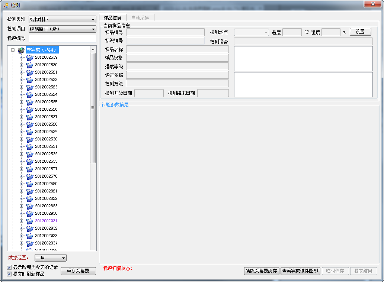Click folder icon next to 2012002931

[x=30, y=221]
